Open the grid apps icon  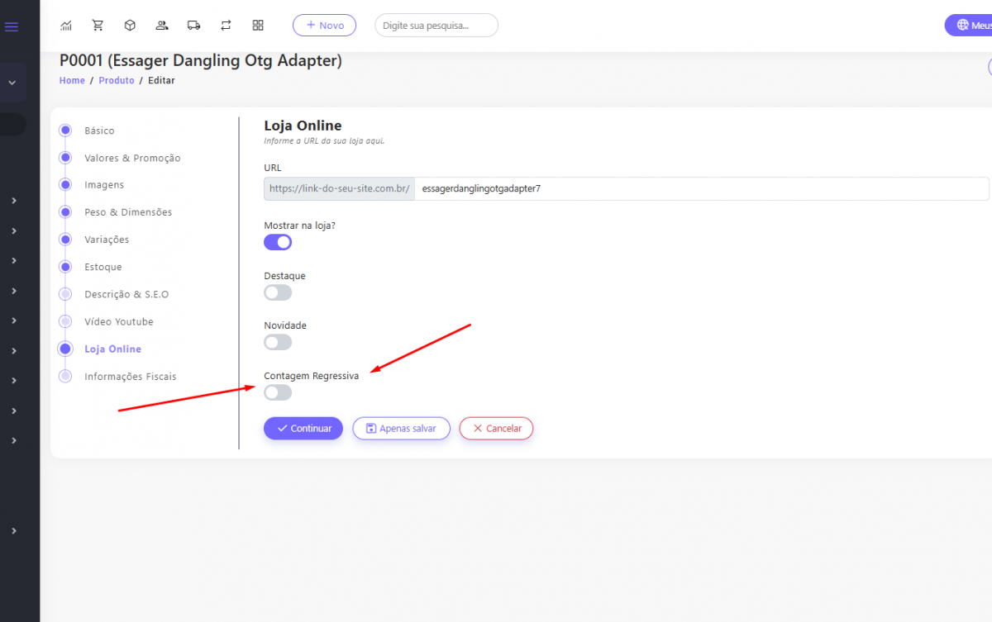[x=258, y=26]
